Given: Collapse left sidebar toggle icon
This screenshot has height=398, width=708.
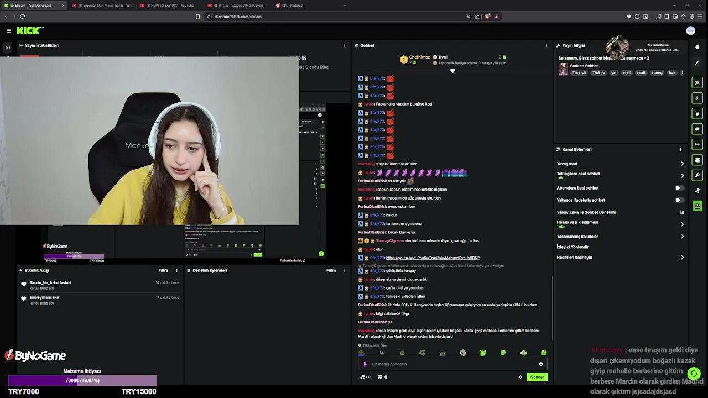Looking at the screenshot, I should coord(8,48).
